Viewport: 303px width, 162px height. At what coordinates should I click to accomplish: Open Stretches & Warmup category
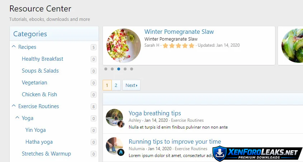[46, 154]
